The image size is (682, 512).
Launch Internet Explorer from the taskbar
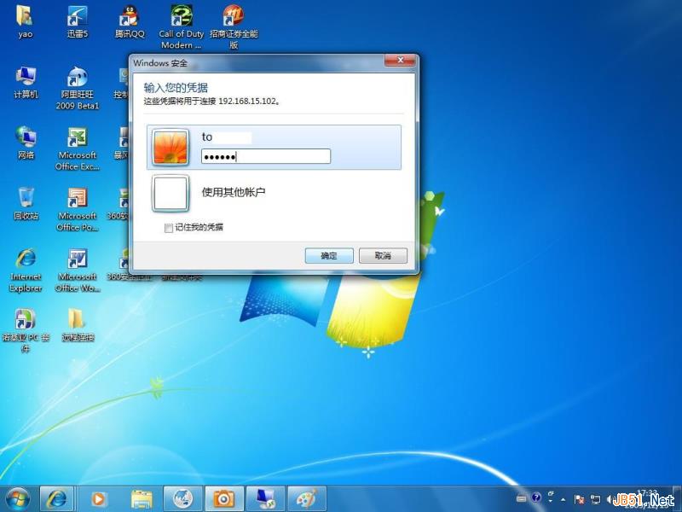(x=56, y=499)
